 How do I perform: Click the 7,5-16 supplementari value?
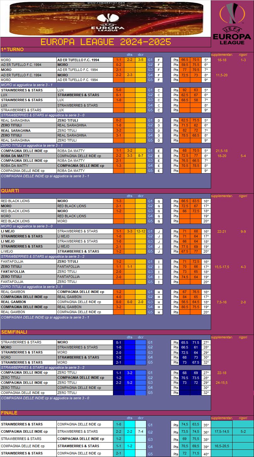tap(222, 302)
